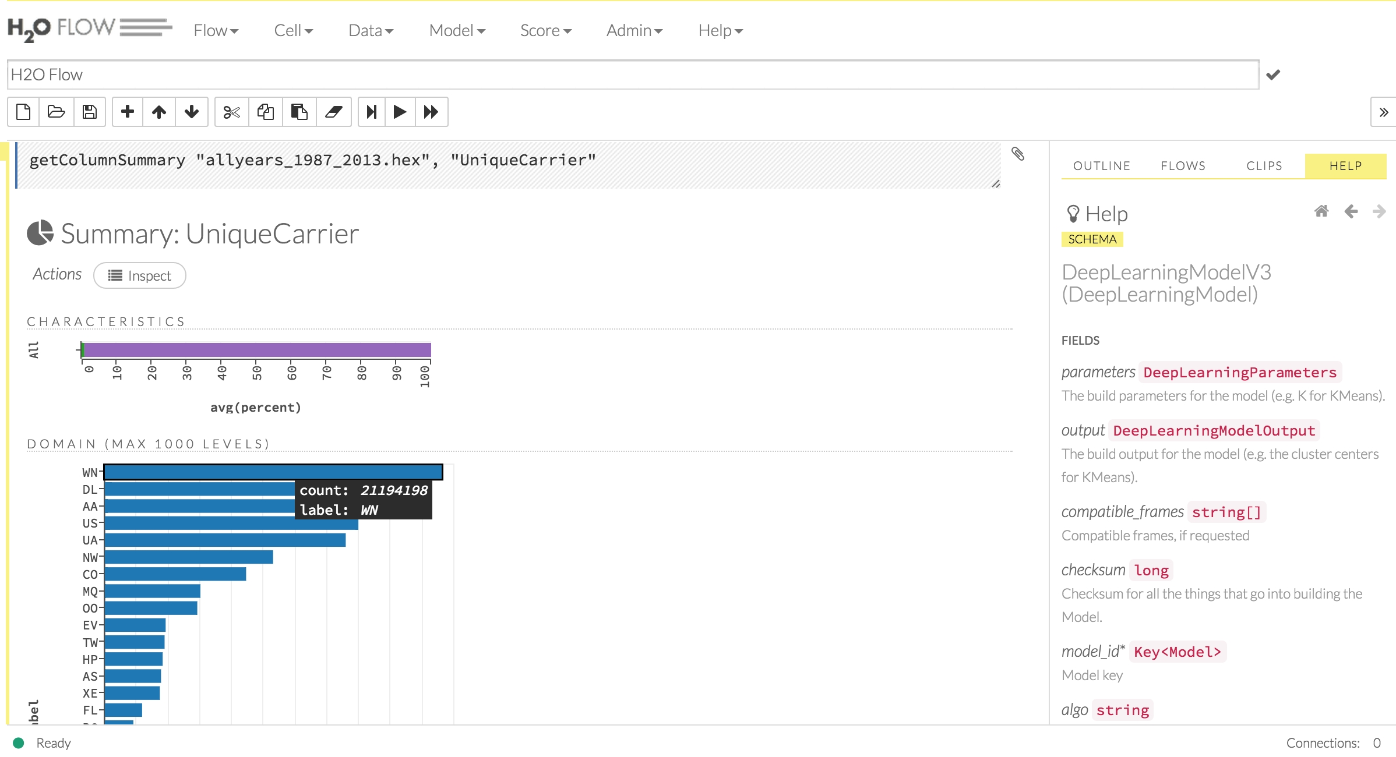
Task: Open the Model dropdown menu
Action: 457,30
